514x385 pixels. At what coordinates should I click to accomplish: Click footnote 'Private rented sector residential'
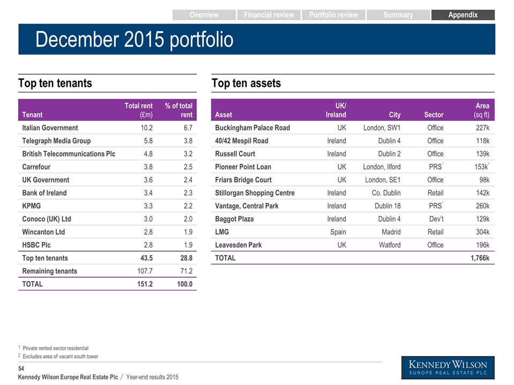55,348
